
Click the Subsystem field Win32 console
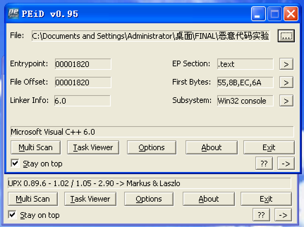click(245, 100)
